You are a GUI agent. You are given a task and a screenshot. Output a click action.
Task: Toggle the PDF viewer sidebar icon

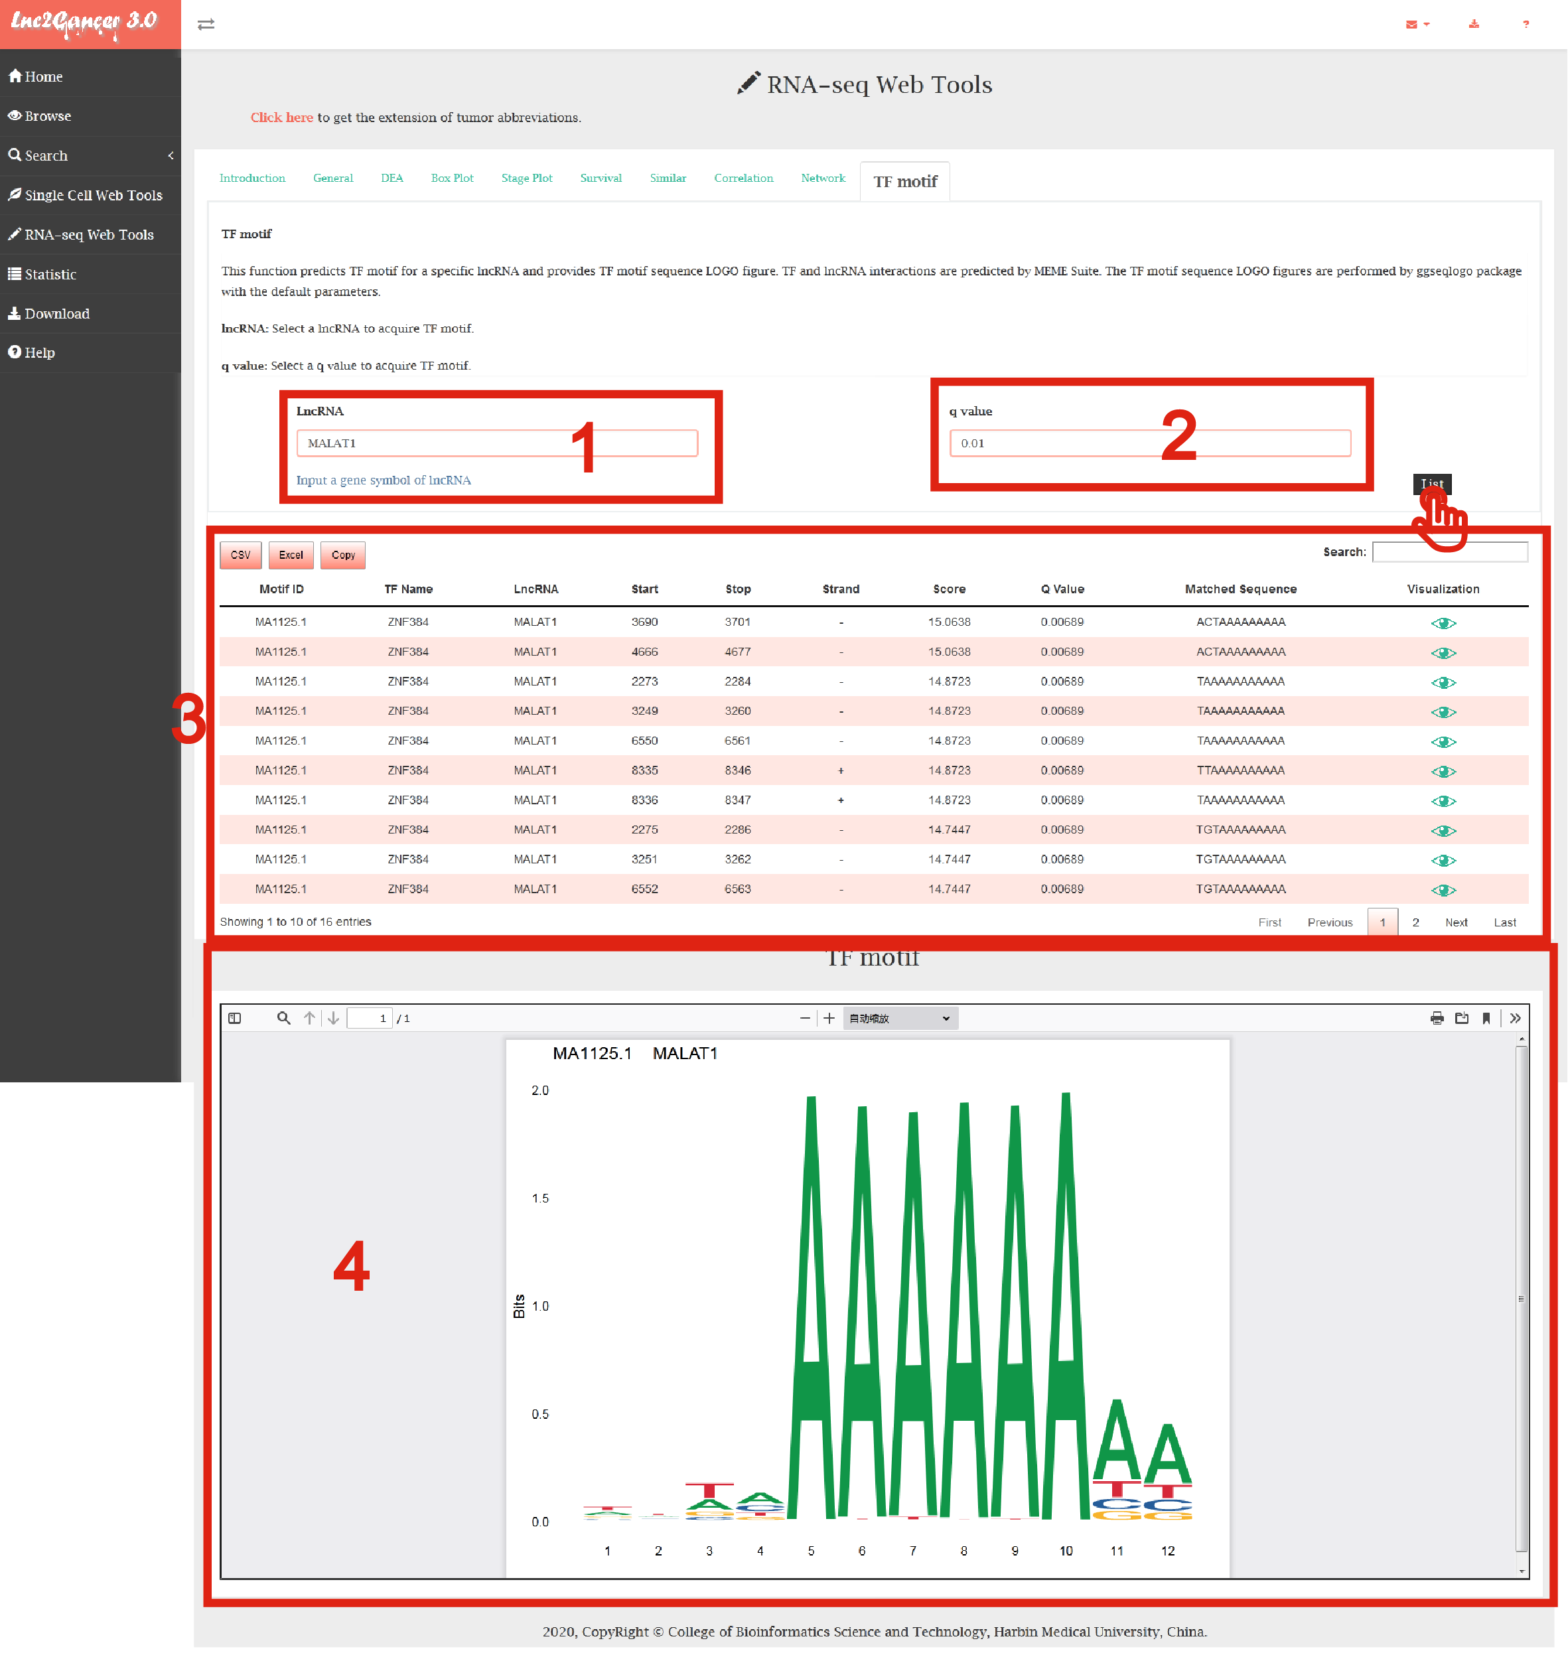coord(234,1018)
